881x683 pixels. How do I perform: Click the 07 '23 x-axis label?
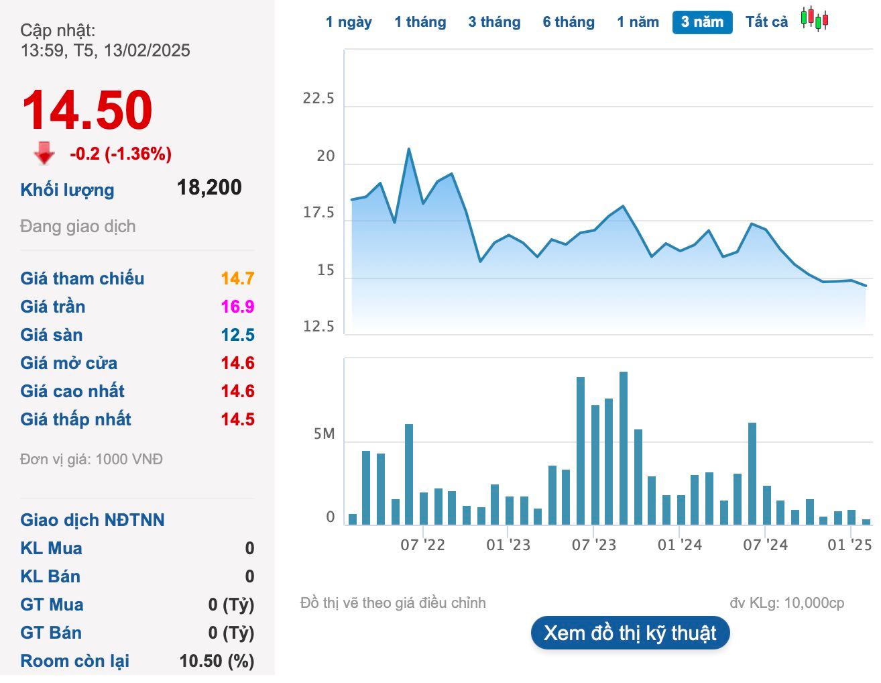click(594, 545)
